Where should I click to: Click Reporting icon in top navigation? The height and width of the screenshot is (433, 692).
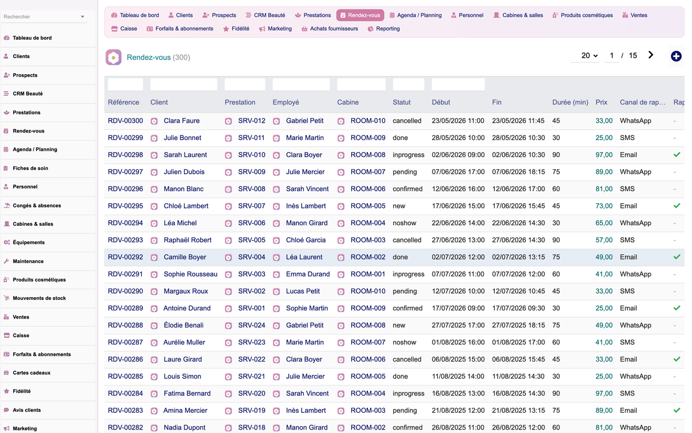coord(370,29)
